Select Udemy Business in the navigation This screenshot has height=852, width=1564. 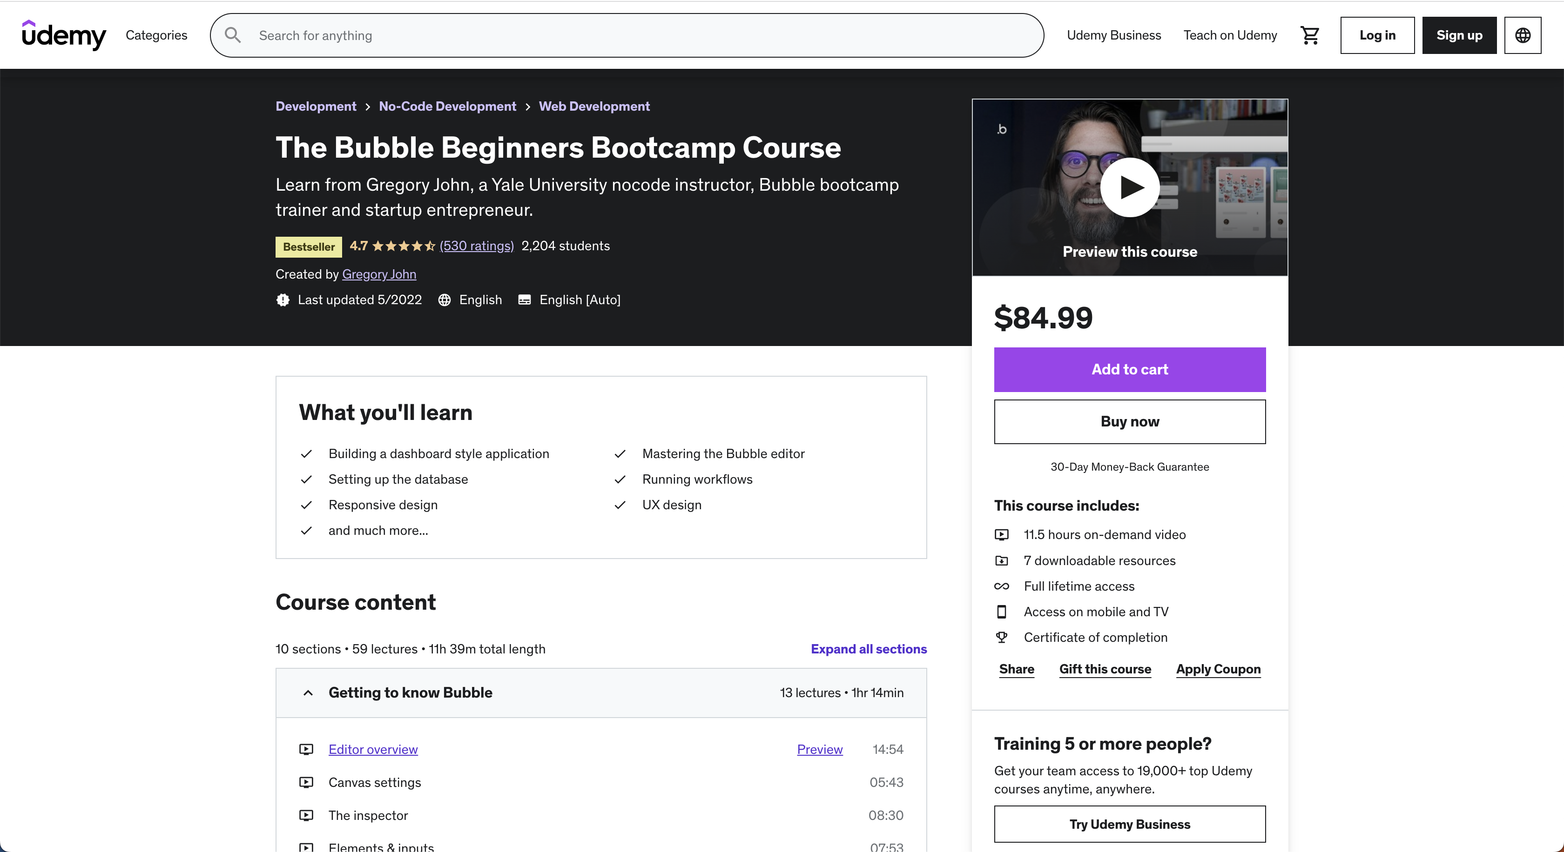point(1113,34)
